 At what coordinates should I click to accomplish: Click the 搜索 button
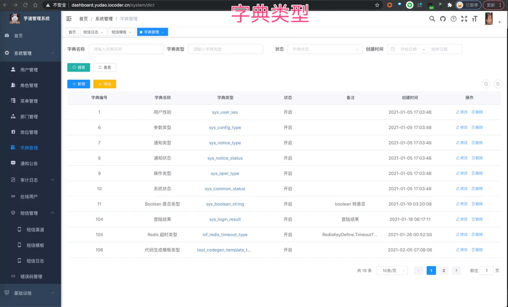(x=79, y=67)
